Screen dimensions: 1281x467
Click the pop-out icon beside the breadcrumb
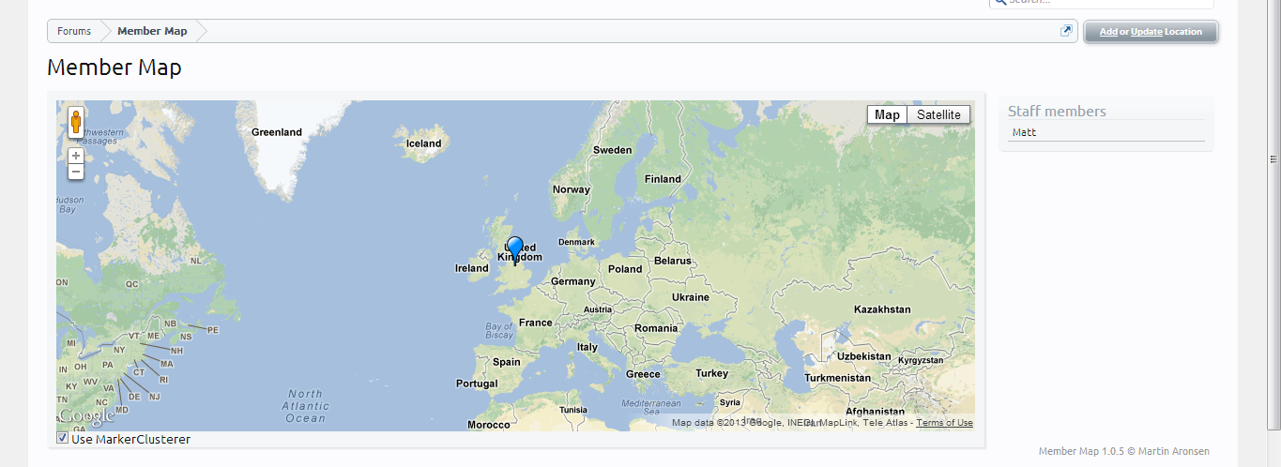point(1066,31)
